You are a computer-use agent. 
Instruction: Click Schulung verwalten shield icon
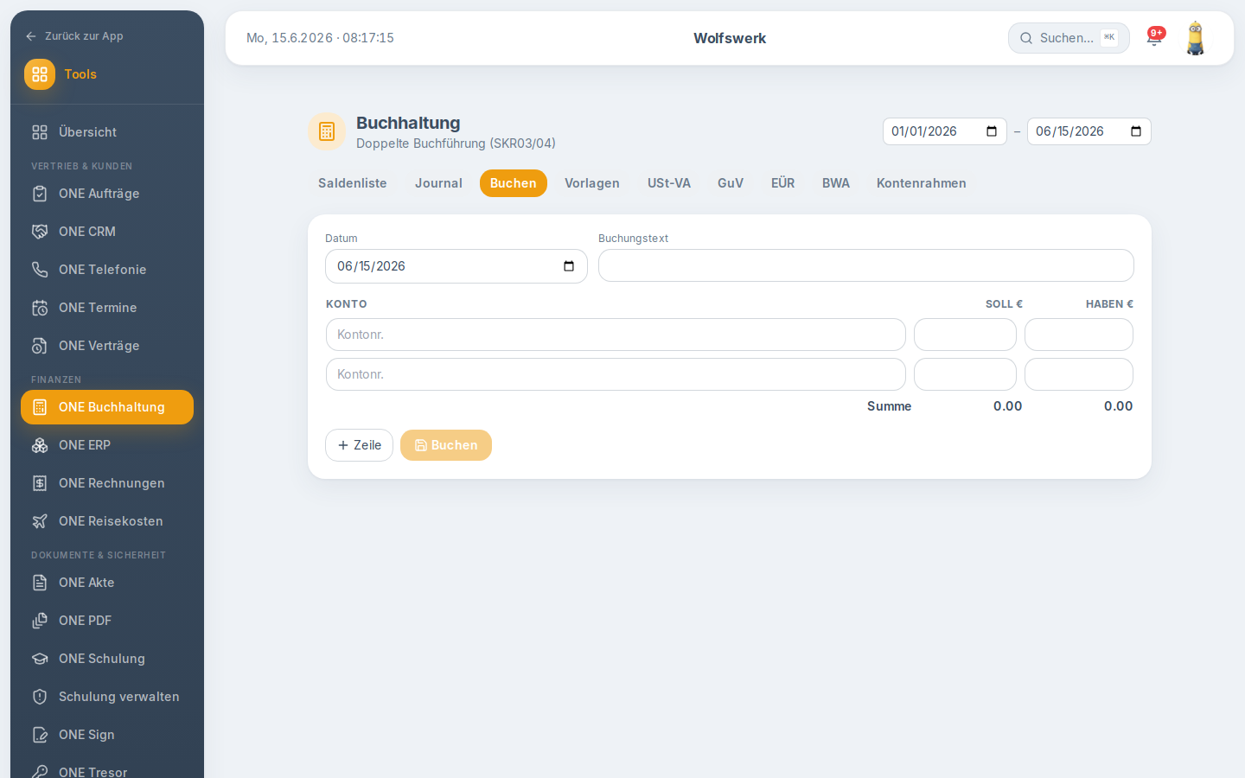pos(40,697)
